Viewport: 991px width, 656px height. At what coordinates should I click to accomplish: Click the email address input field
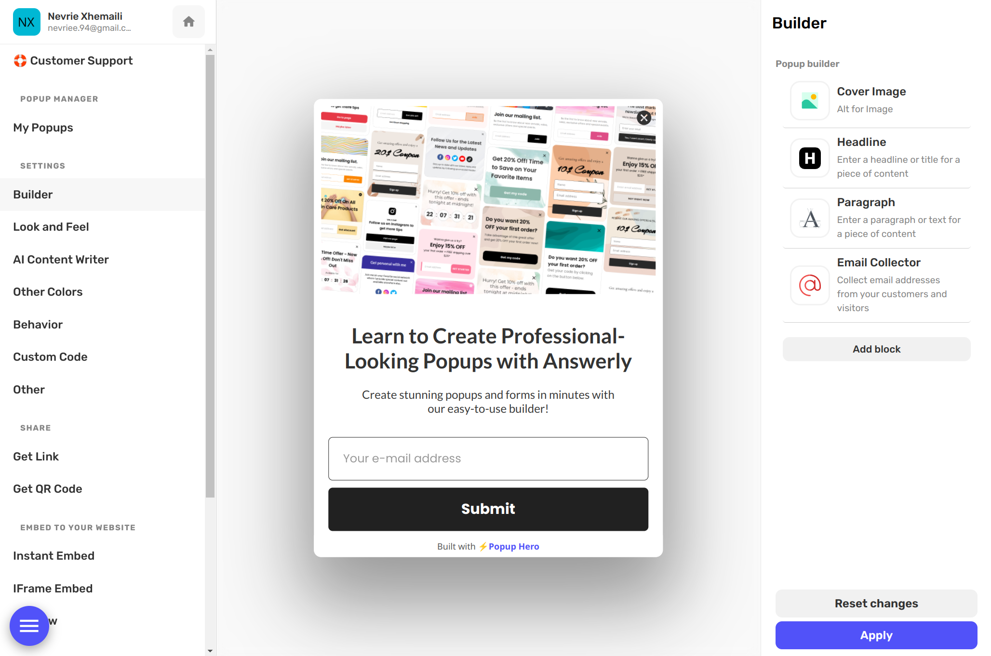pos(488,459)
